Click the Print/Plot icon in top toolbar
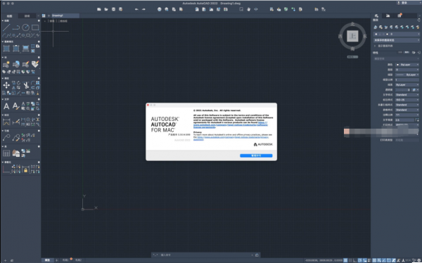This screenshot has height=263, width=422. click(160, 9)
